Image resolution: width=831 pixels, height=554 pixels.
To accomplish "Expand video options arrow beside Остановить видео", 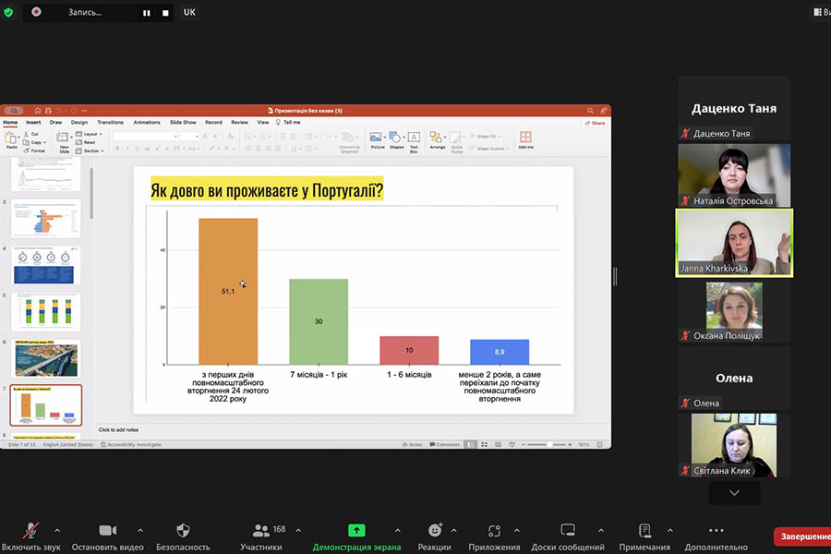I will pyautogui.click(x=139, y=531).
